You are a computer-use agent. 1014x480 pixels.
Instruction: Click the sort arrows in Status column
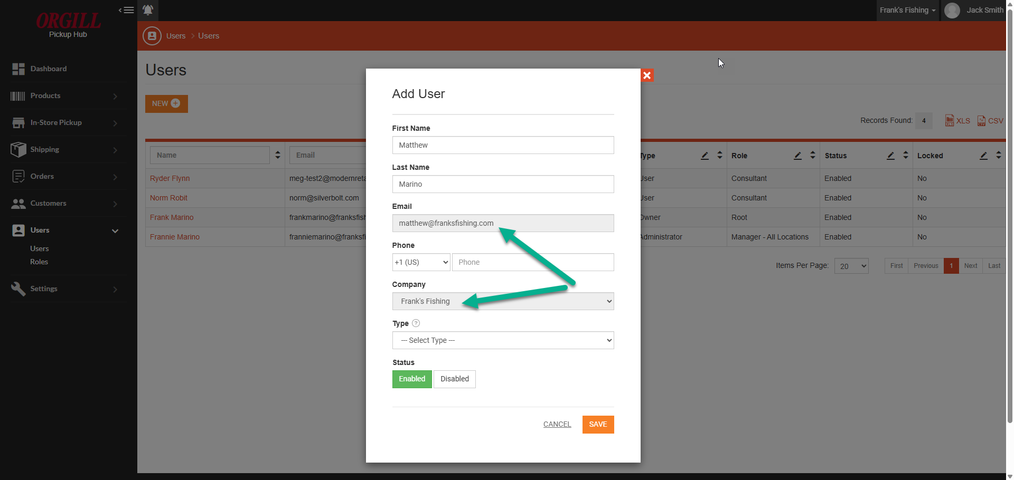click(x=906, y=156)
